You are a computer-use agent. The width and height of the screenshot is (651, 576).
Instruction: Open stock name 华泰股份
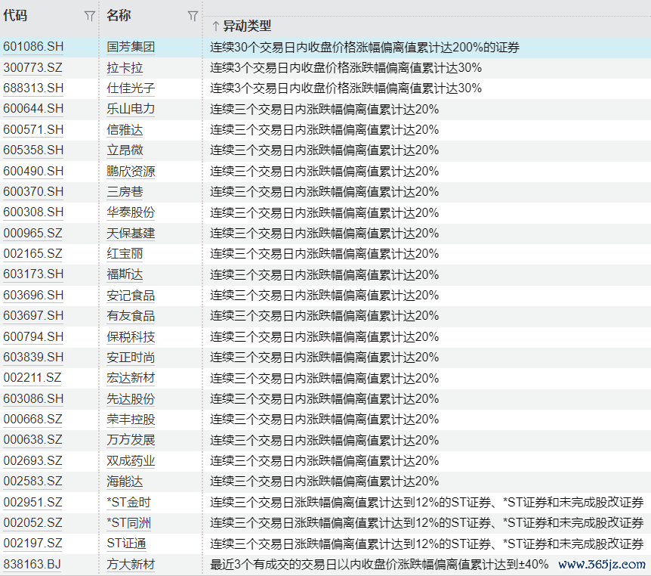tap(131, 212)
